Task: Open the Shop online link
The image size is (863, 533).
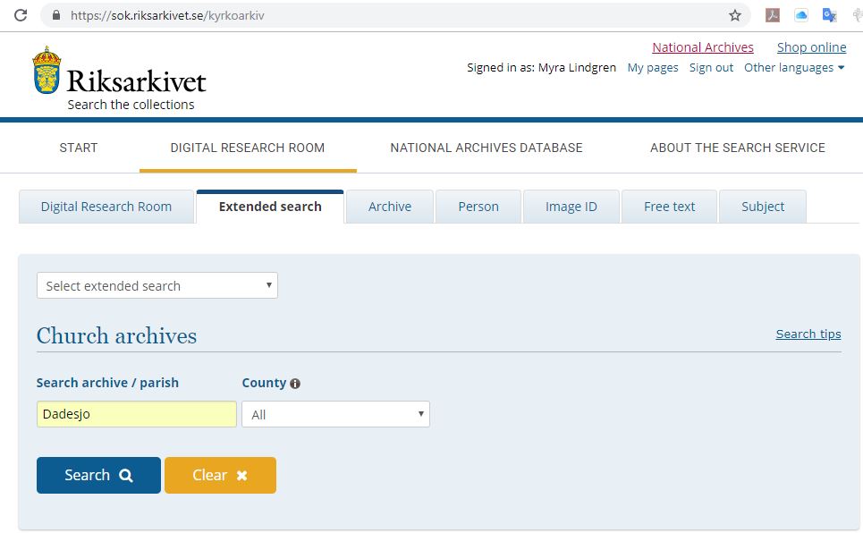Action: coord(811,47)
